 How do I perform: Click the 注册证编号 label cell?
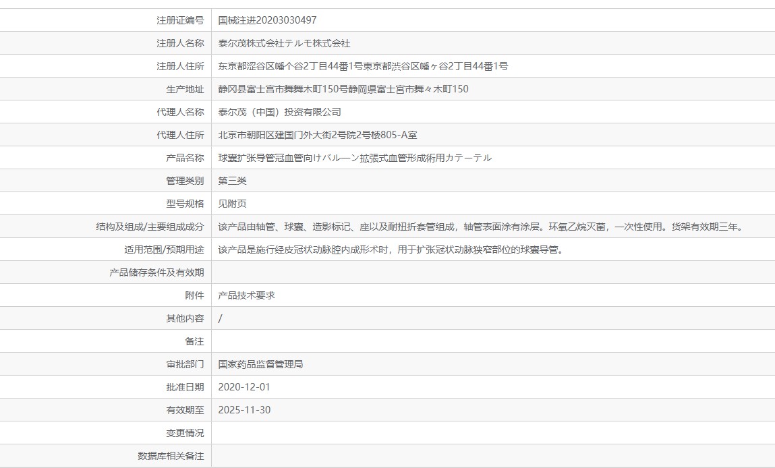click(x=180, y=20)
